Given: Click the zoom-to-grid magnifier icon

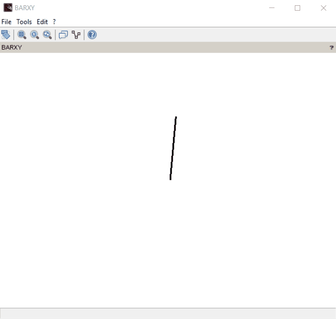Looking at the screenshot, I should [x=22, y=35].
